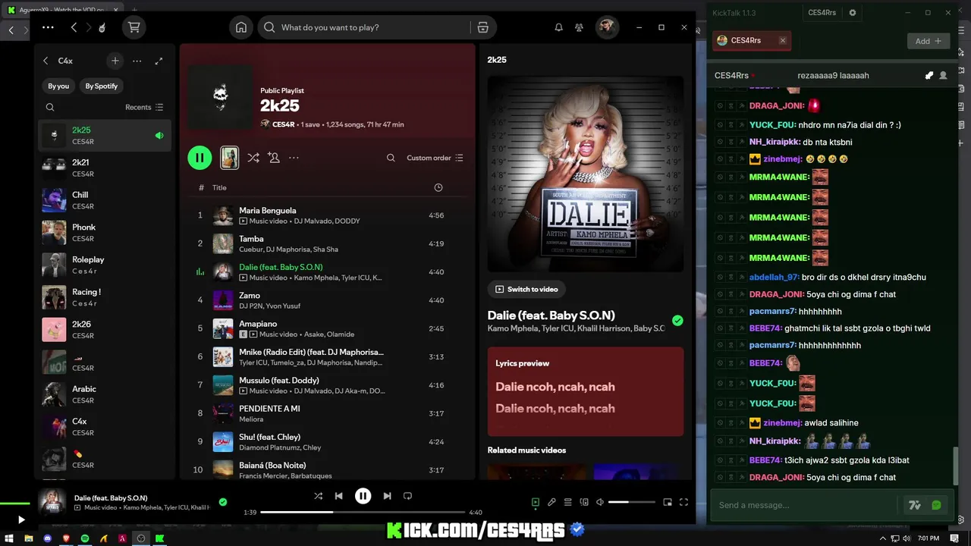The image size is (971, 546).
Task: Open the C4x folder three-dot menu
Action: click(137, 61)
